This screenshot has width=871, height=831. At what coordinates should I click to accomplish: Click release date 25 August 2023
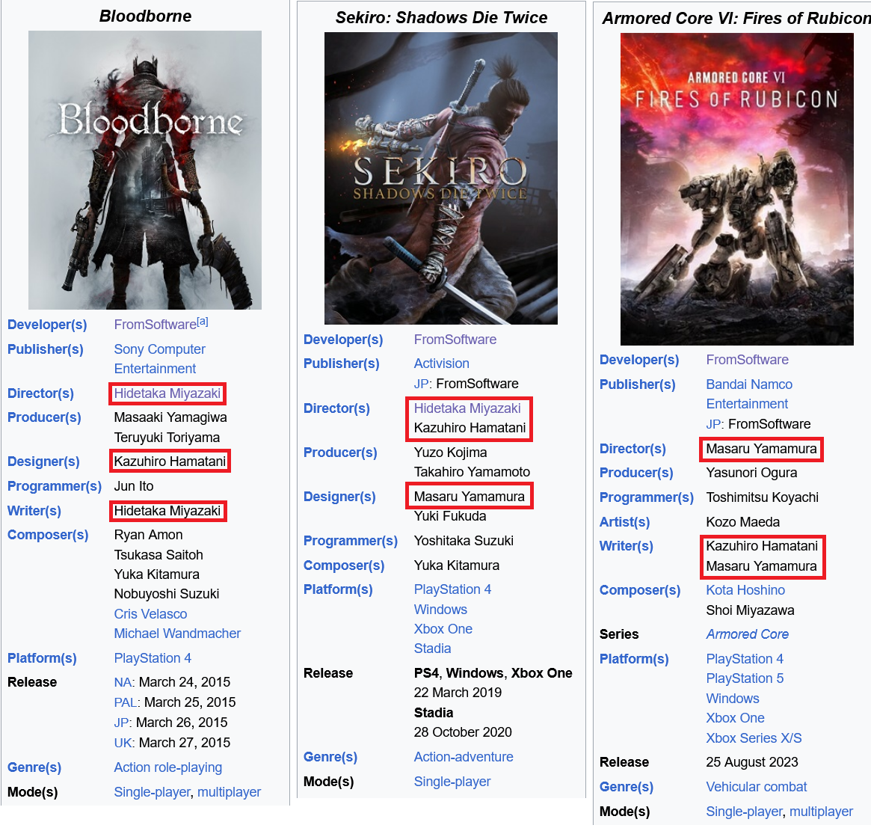pos(752,763)
